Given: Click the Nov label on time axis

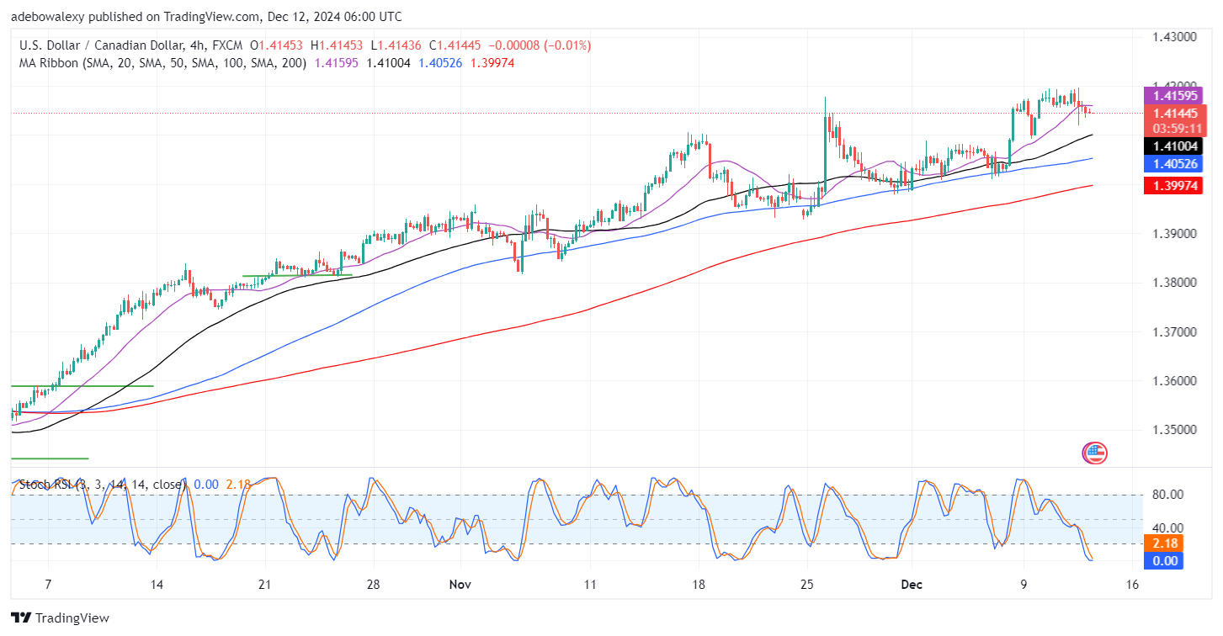Looking at the screenshot, I should [x=460, y=584].
